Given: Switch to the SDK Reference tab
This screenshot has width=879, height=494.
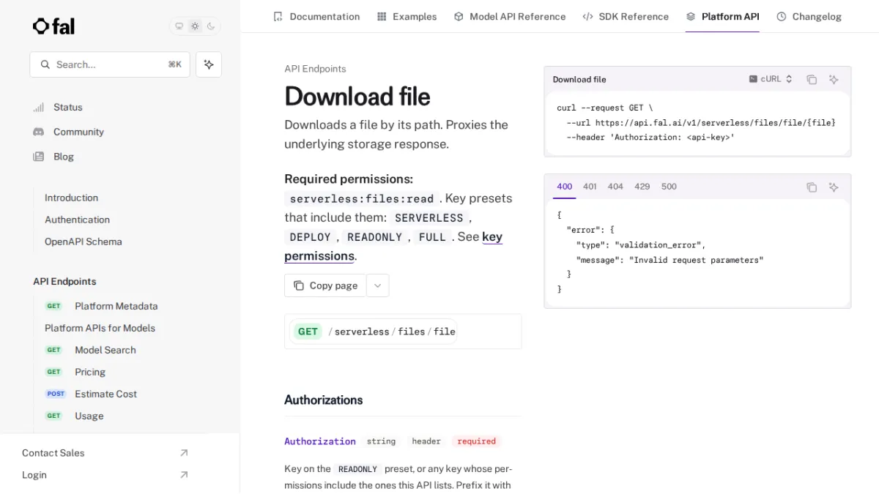Looking at the screenshot, I should point(626,16).
